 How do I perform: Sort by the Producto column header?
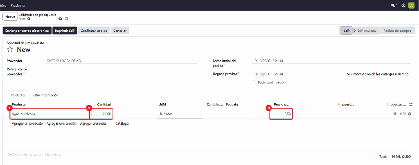(19, 104)
